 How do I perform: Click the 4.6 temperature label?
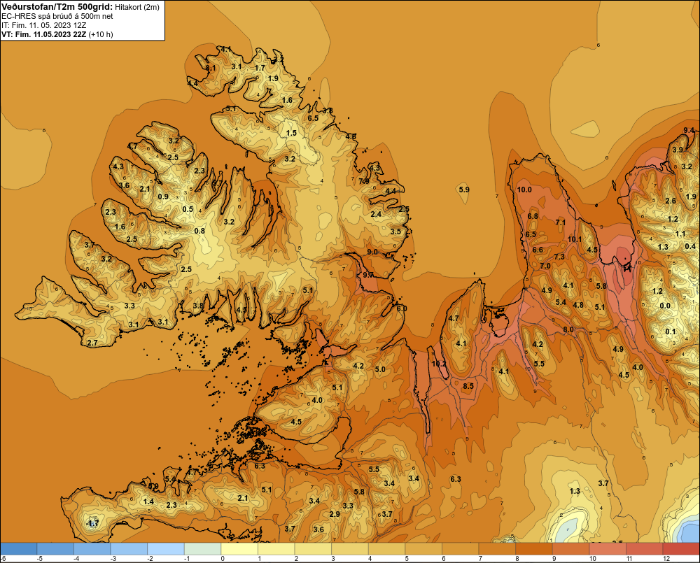click(351, 136)
